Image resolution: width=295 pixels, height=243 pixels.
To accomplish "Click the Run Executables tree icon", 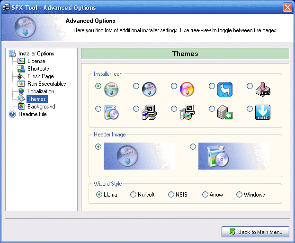I will 21,84.
